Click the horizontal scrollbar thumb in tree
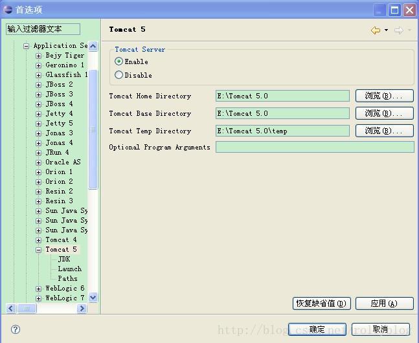419x343 pixels. [27, 309]
